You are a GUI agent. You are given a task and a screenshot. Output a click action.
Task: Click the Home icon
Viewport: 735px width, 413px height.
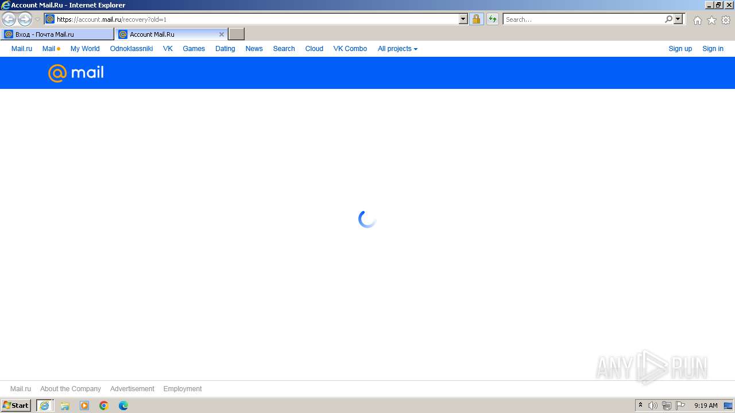coord(697,20)
